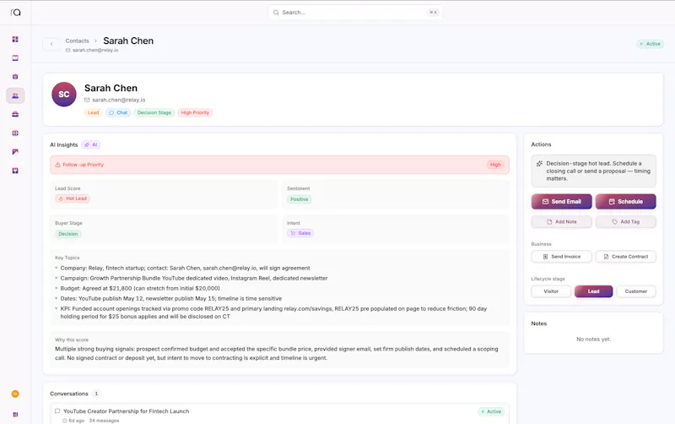The height and width of the screenshot is (424, 675).
Task: Click the High badge in priority banner
Action: point(495,165)
